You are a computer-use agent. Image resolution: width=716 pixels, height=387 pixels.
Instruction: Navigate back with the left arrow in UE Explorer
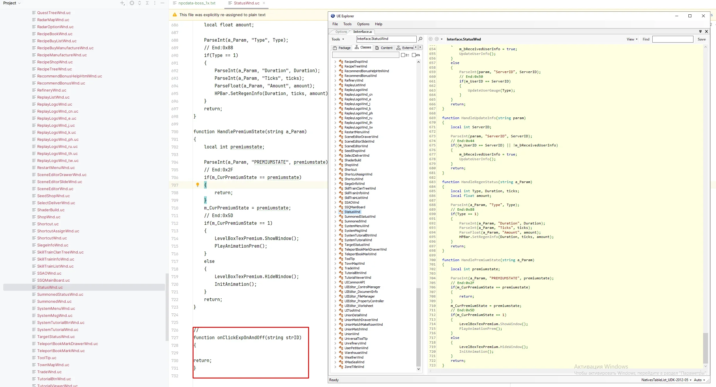point(430,39)
